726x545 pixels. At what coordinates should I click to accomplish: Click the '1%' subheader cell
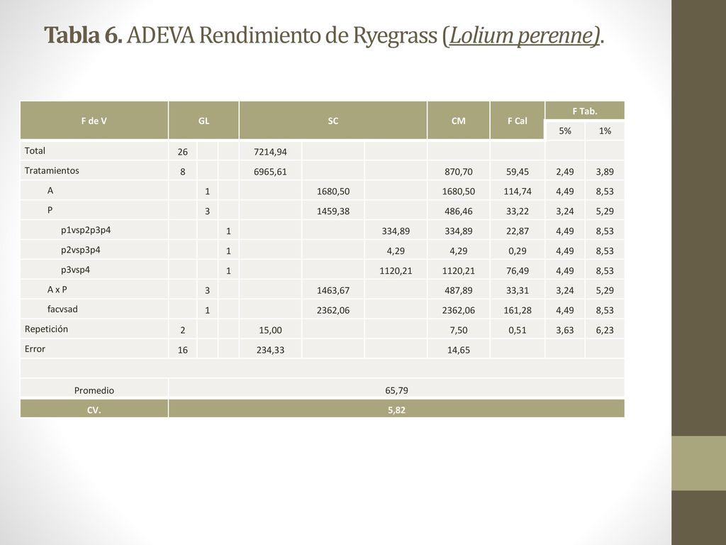click(x=605, y=131)
